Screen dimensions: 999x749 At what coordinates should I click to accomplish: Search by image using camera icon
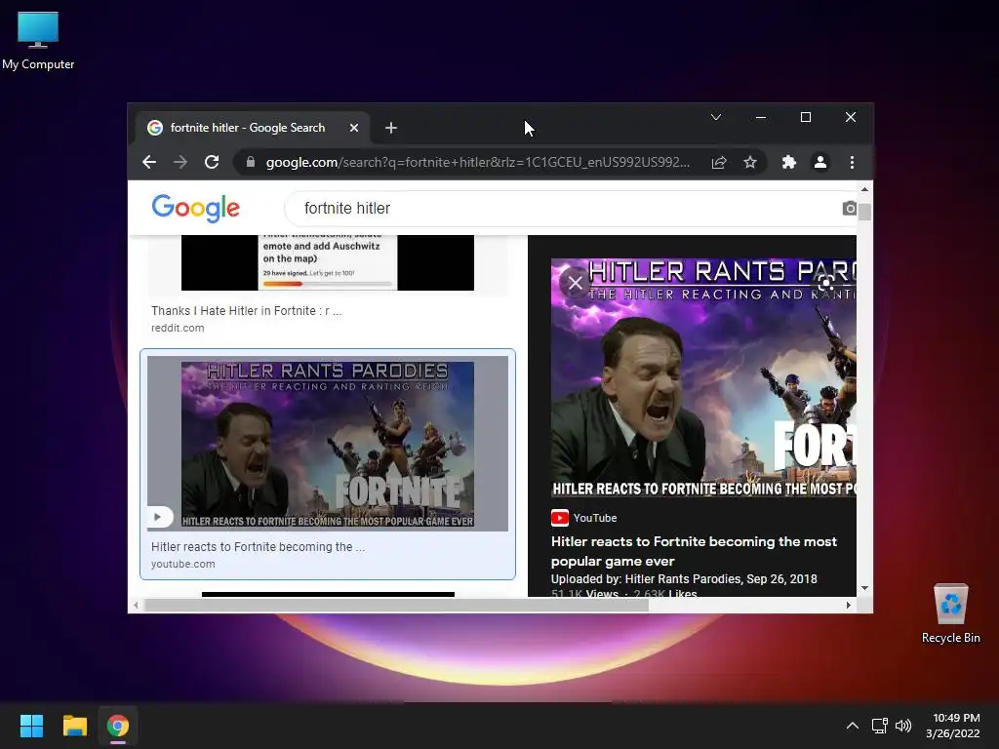(x=850, y=209)
